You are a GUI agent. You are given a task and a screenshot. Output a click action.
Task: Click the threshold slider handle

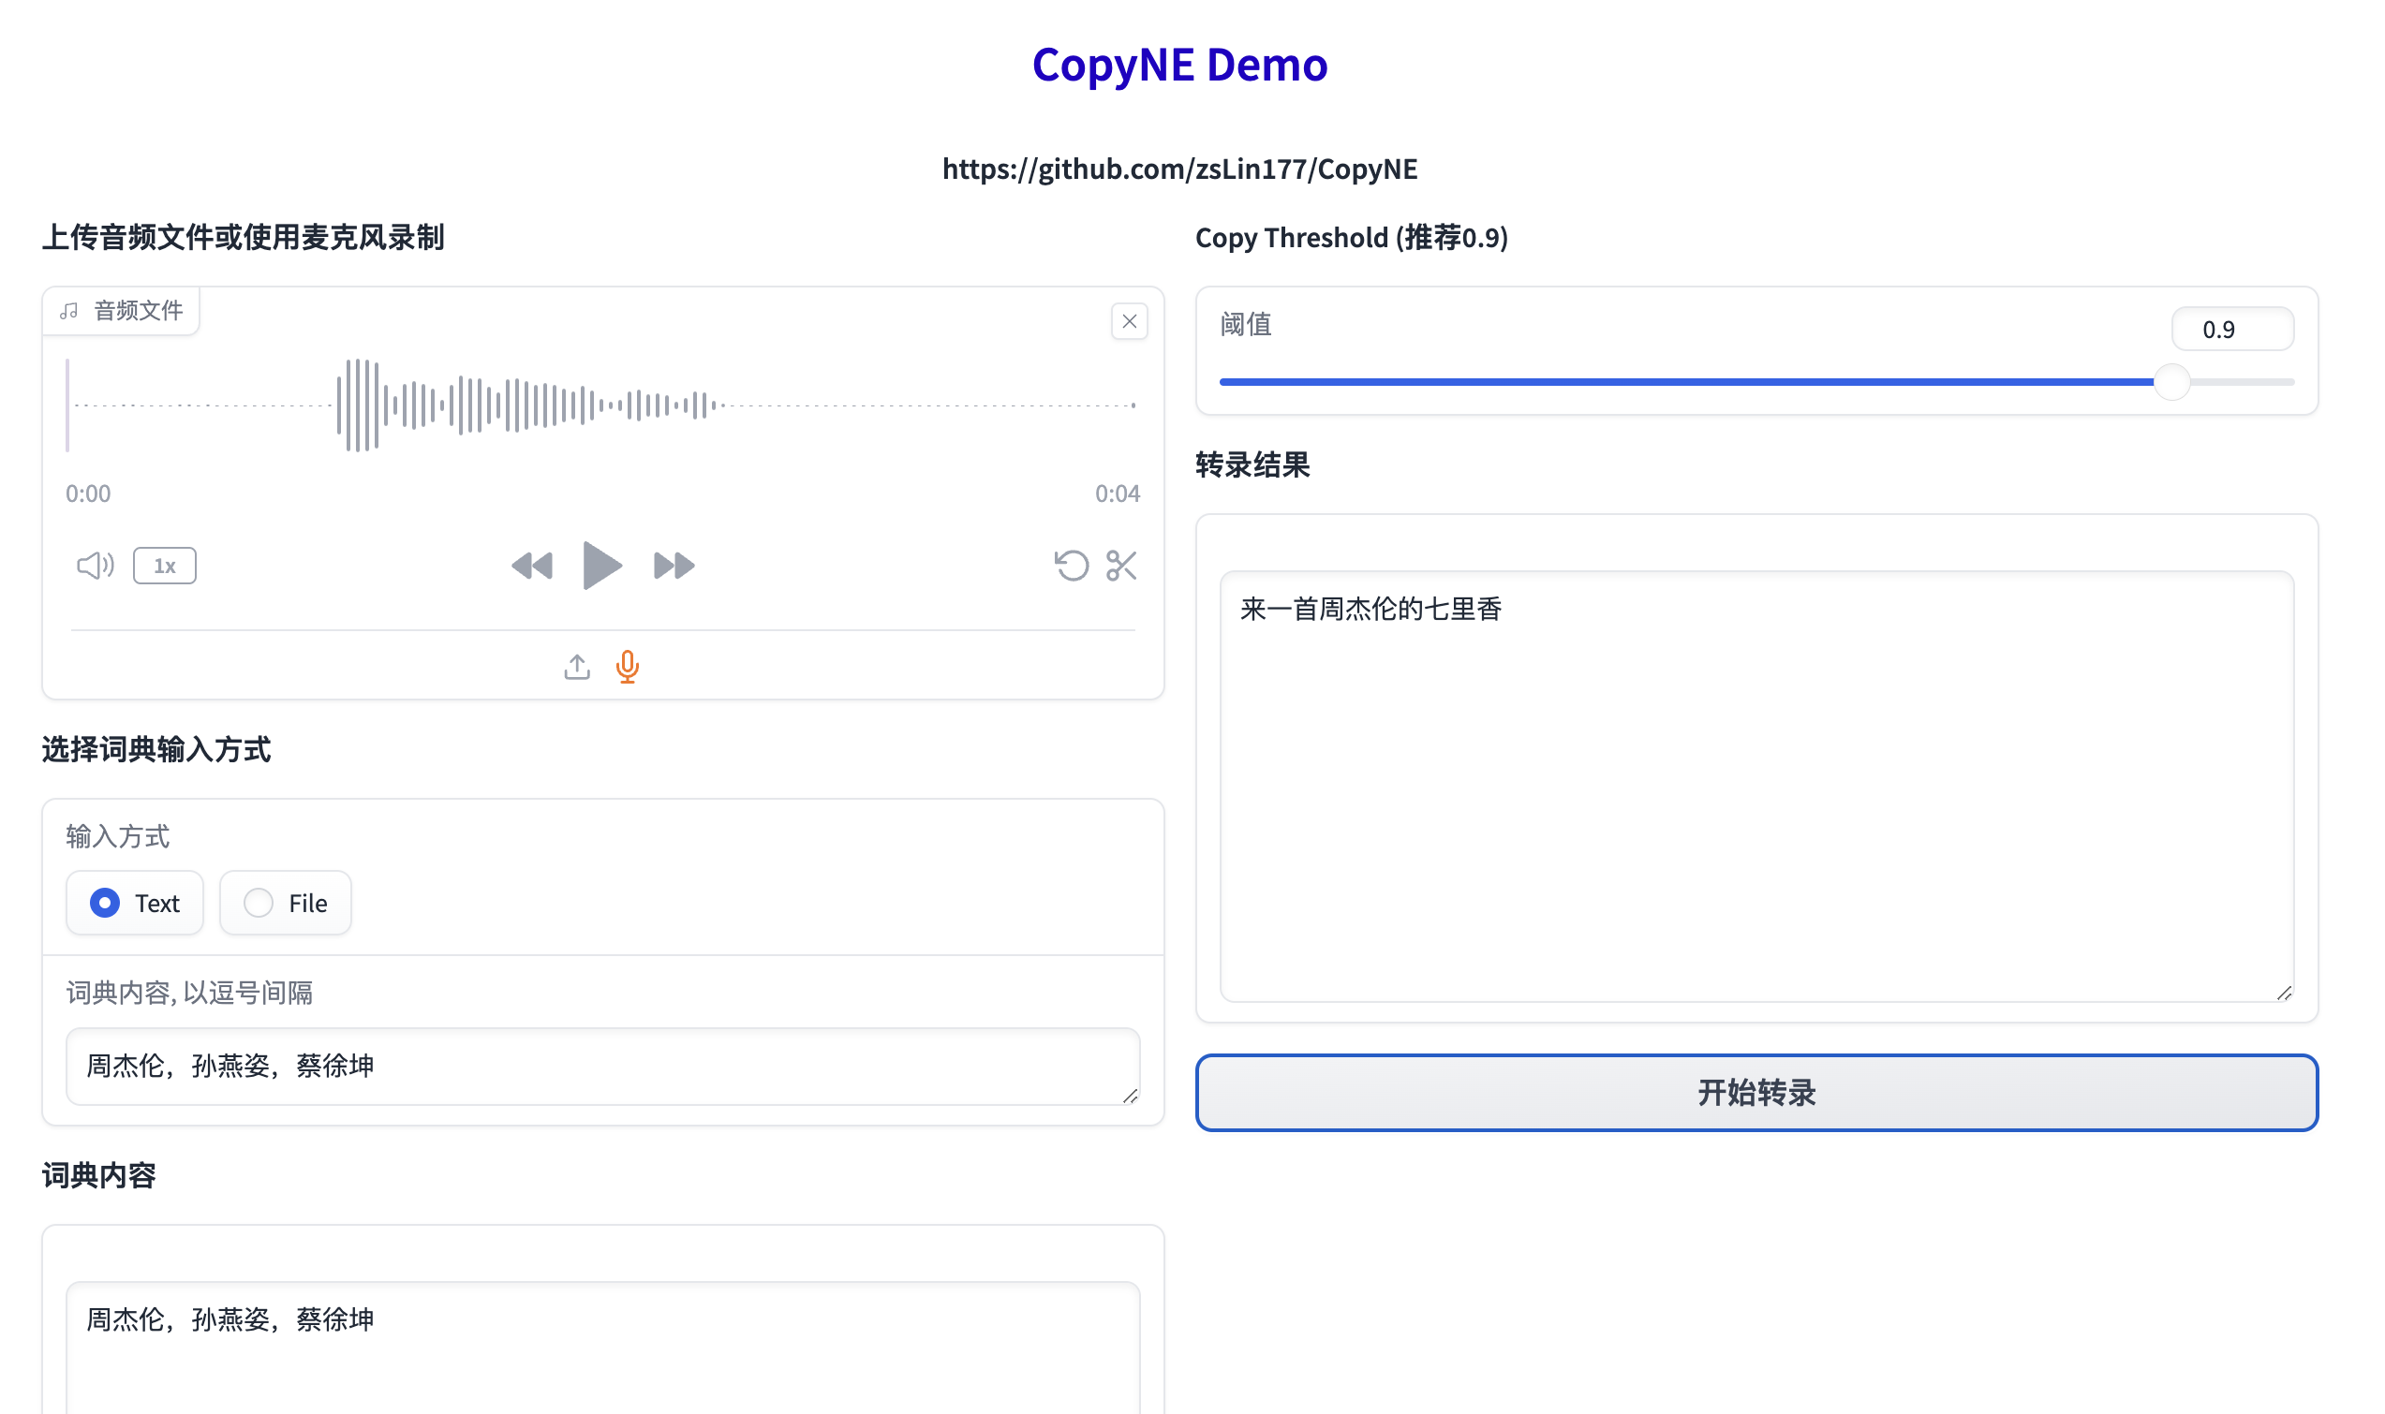pyautogui.click(x=2171, y=382)
